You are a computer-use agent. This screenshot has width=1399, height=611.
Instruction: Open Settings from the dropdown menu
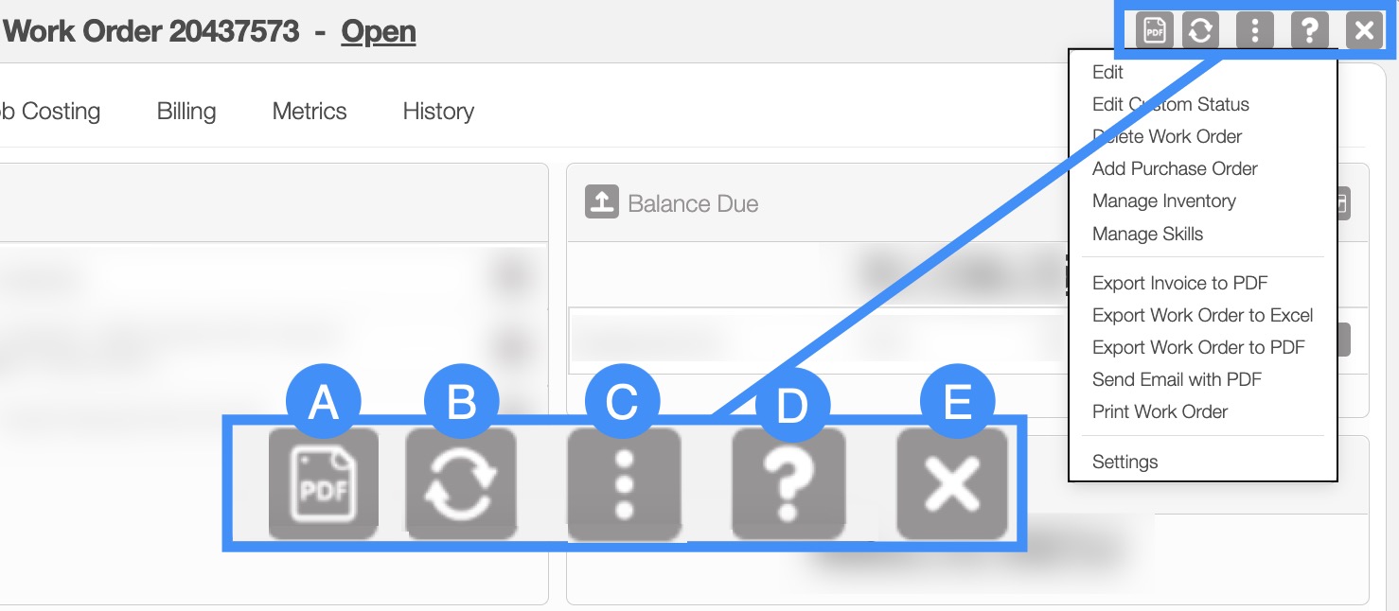1125,462
